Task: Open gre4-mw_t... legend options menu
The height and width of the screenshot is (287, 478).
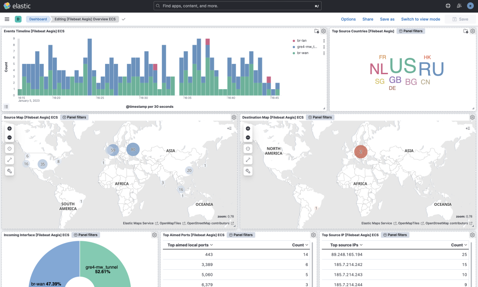Action: click(324, 47)
